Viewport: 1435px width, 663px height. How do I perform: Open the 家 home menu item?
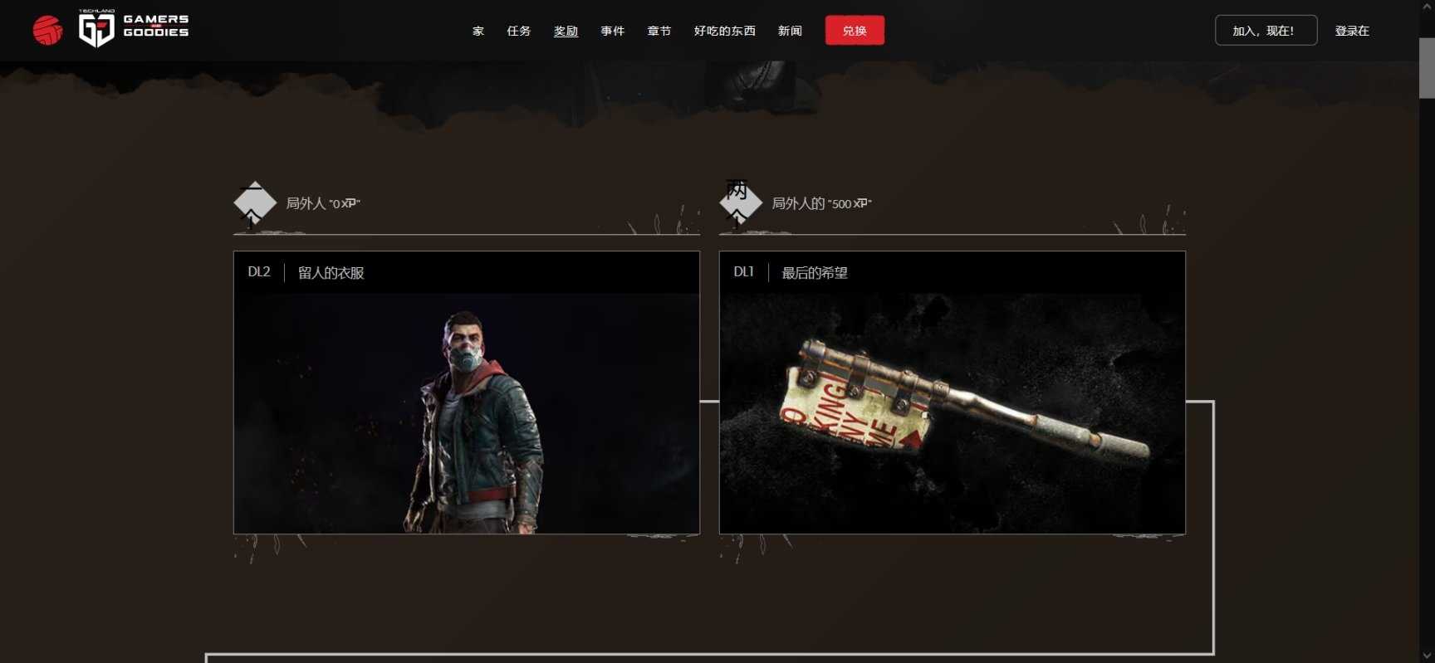pos(478,31)
